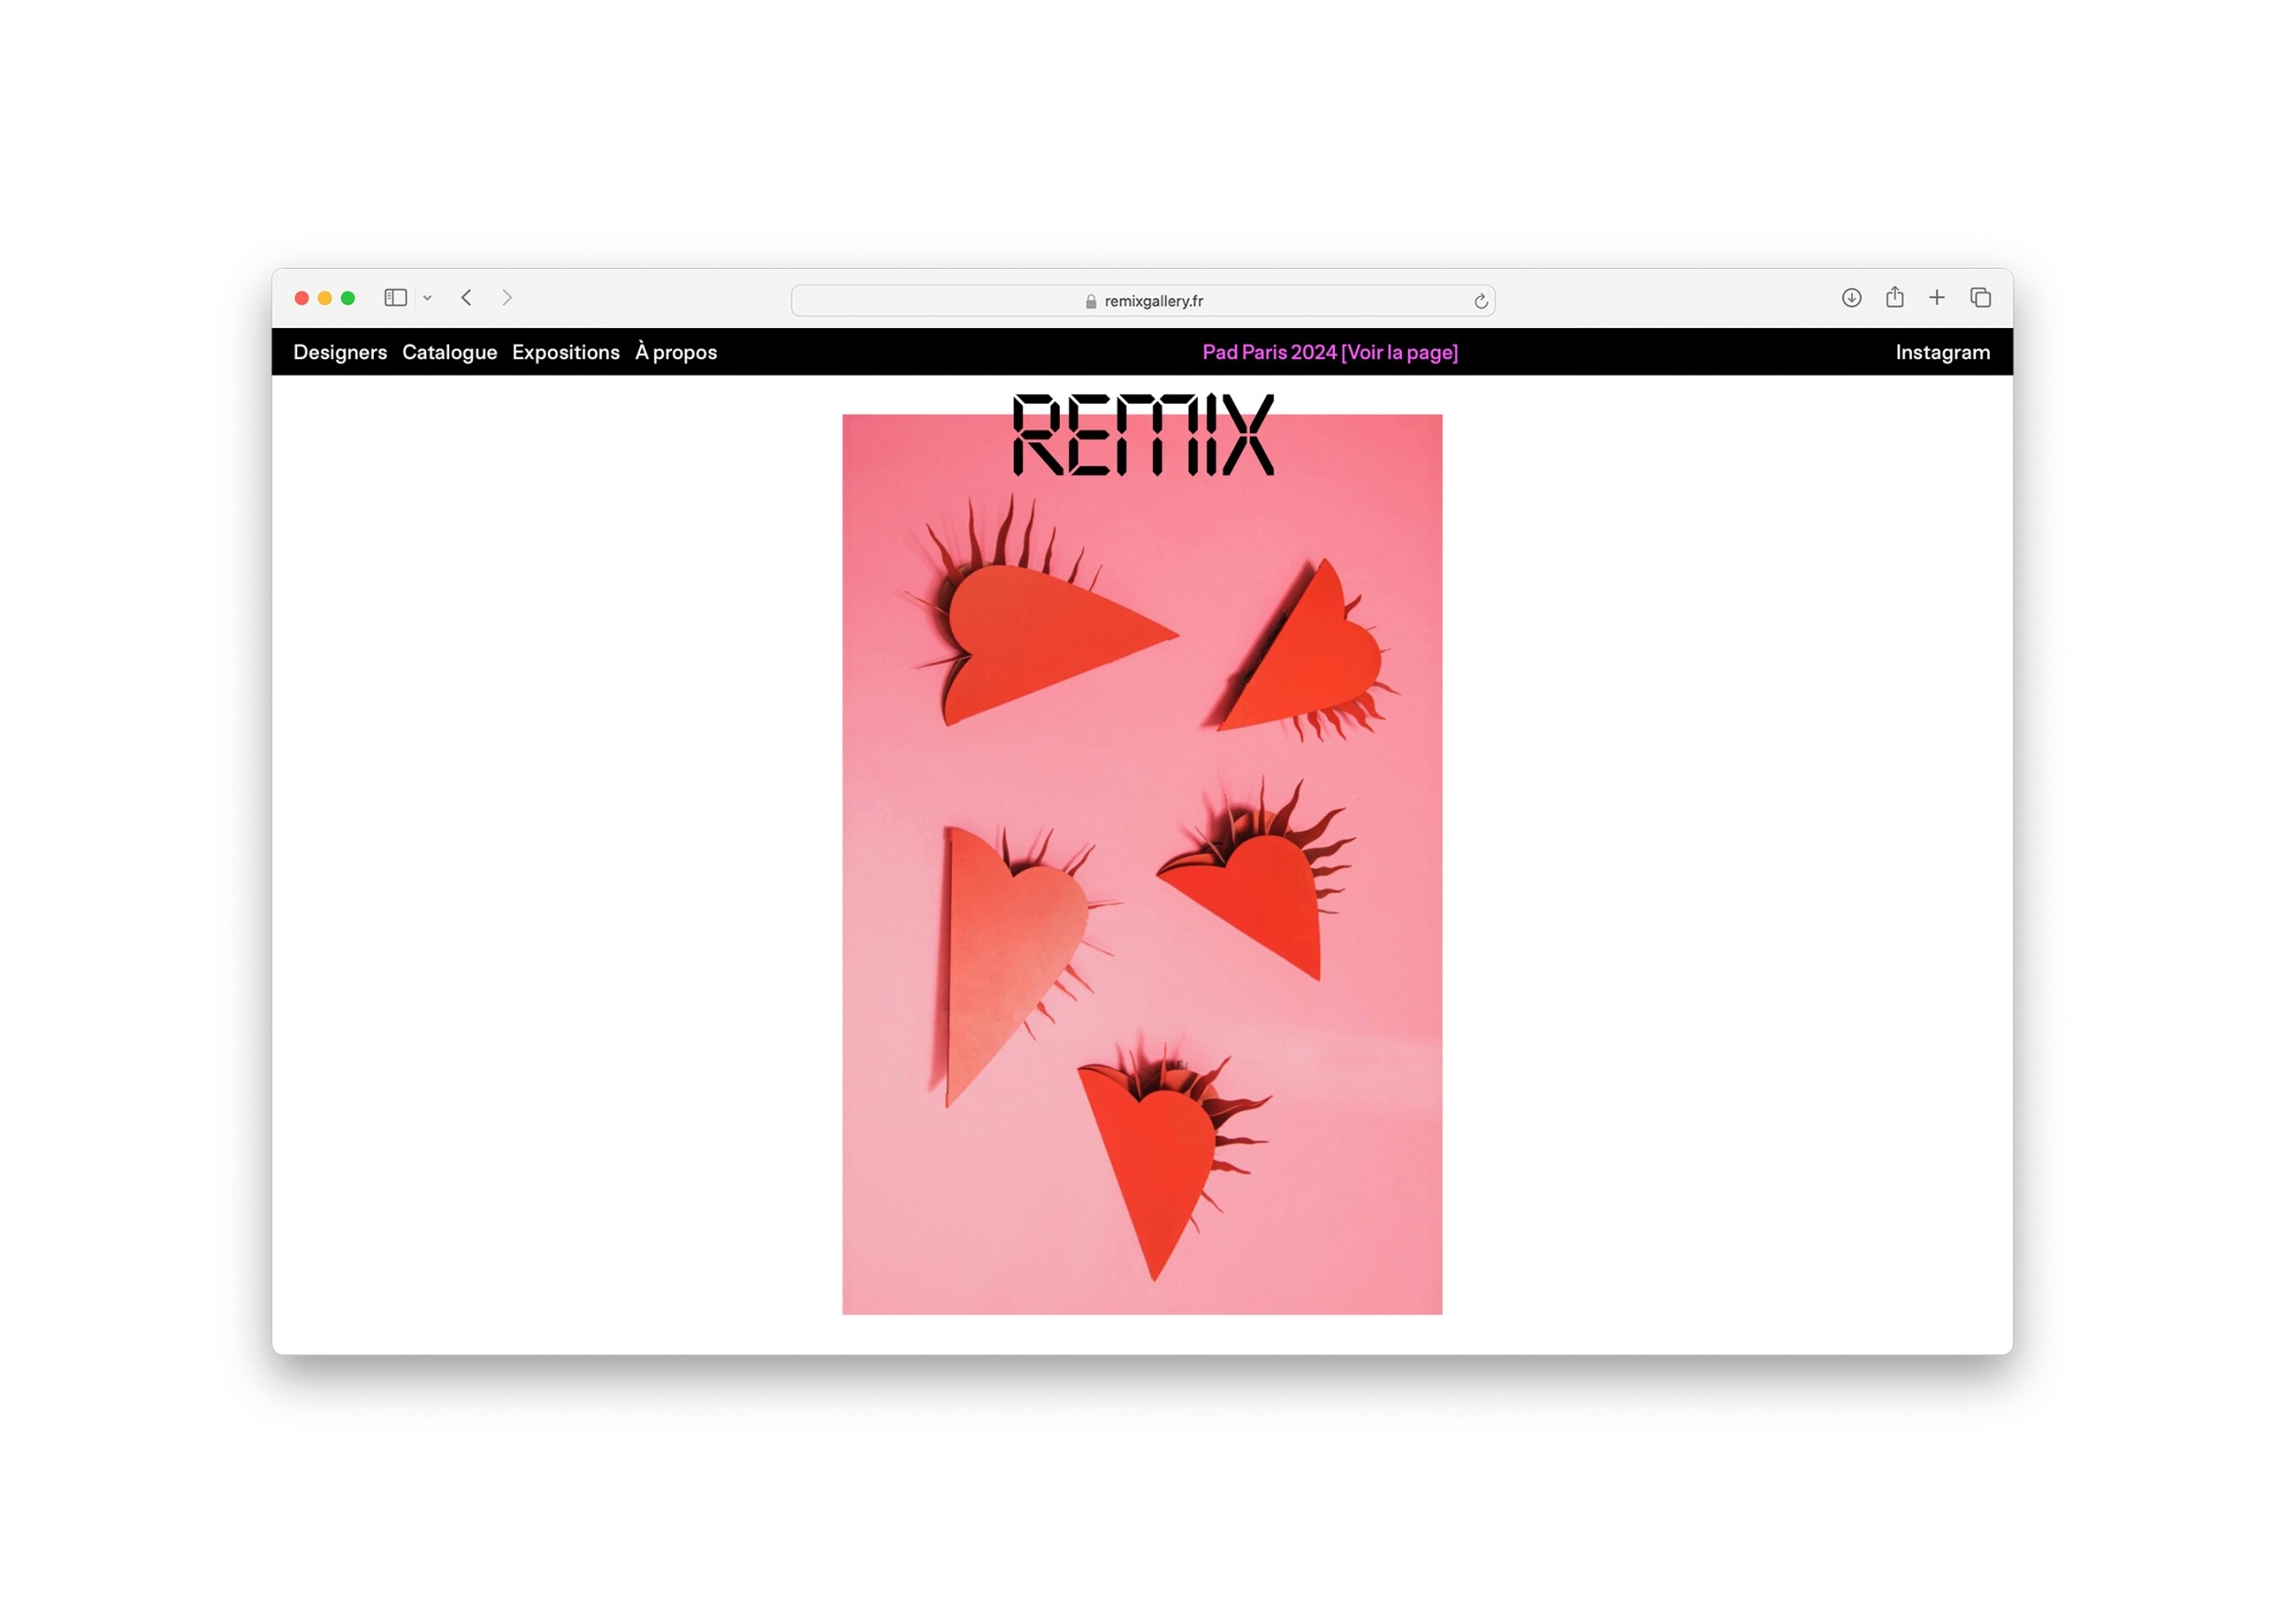Image resolution: width=2286 pixels, height=1624 pixels.
Task: Show downloads via download icon
Action: pyautogui.click(x=1851, y=298)
